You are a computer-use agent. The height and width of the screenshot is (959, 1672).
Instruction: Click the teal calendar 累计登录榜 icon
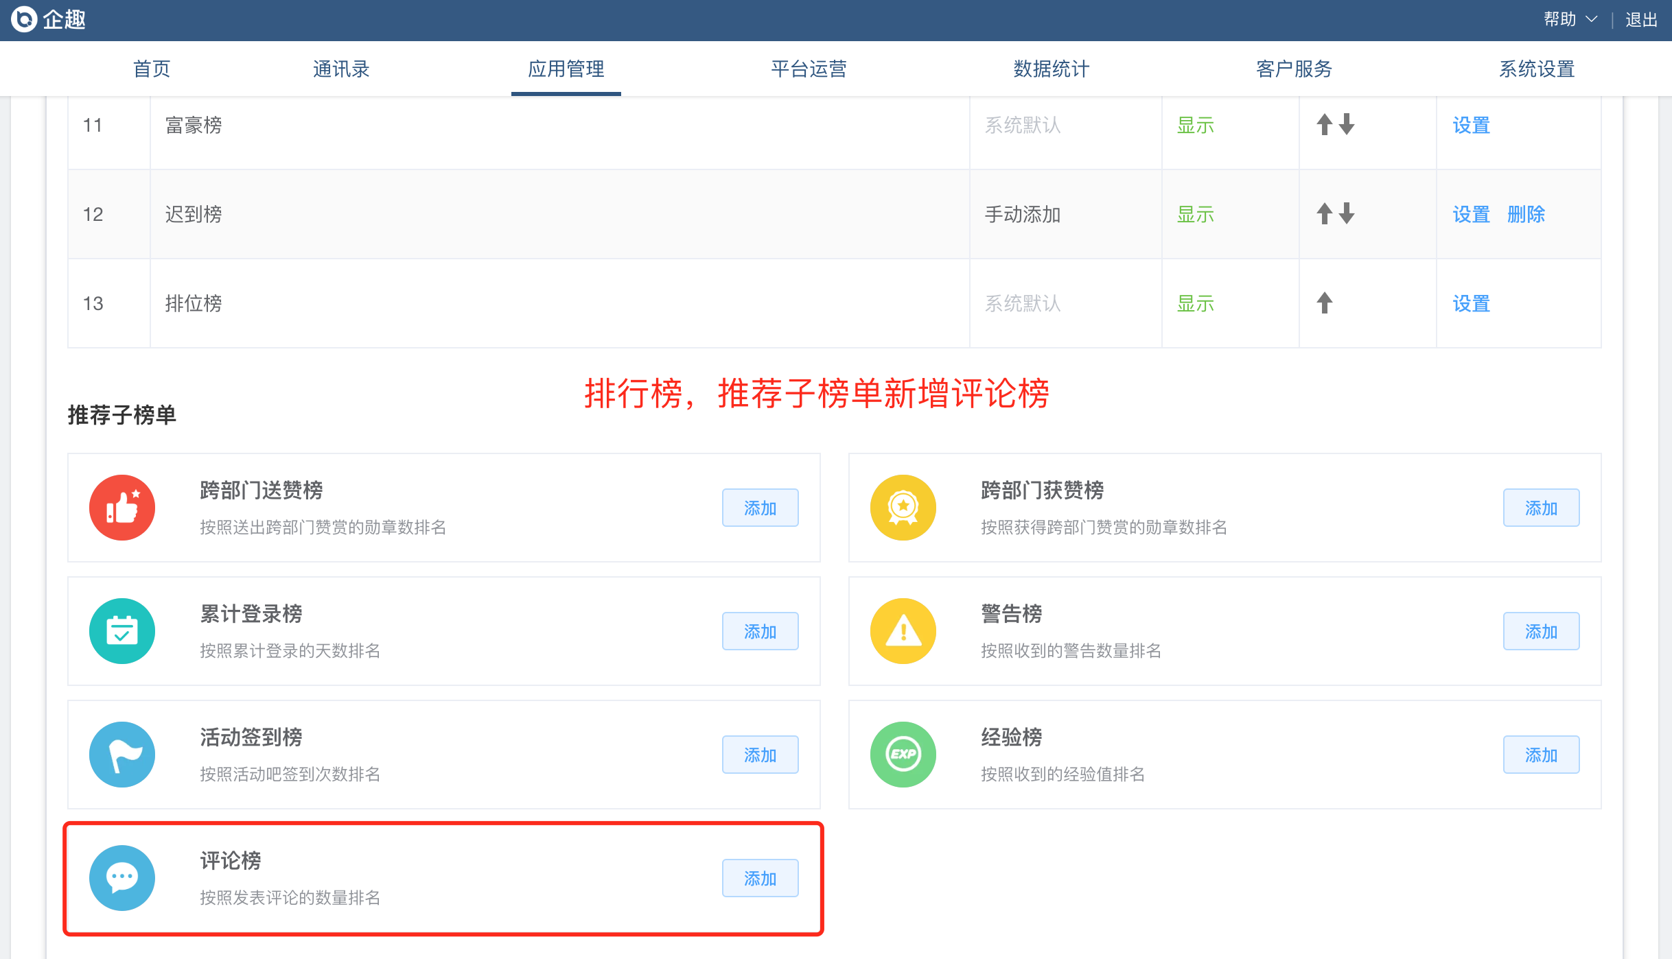click(x=122, y=631)
